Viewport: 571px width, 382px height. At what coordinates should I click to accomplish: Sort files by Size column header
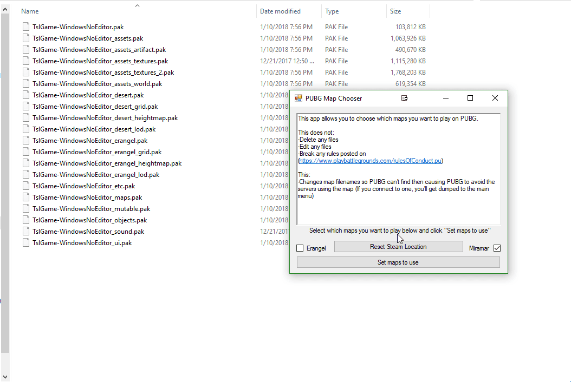click(x=395, y=11)
